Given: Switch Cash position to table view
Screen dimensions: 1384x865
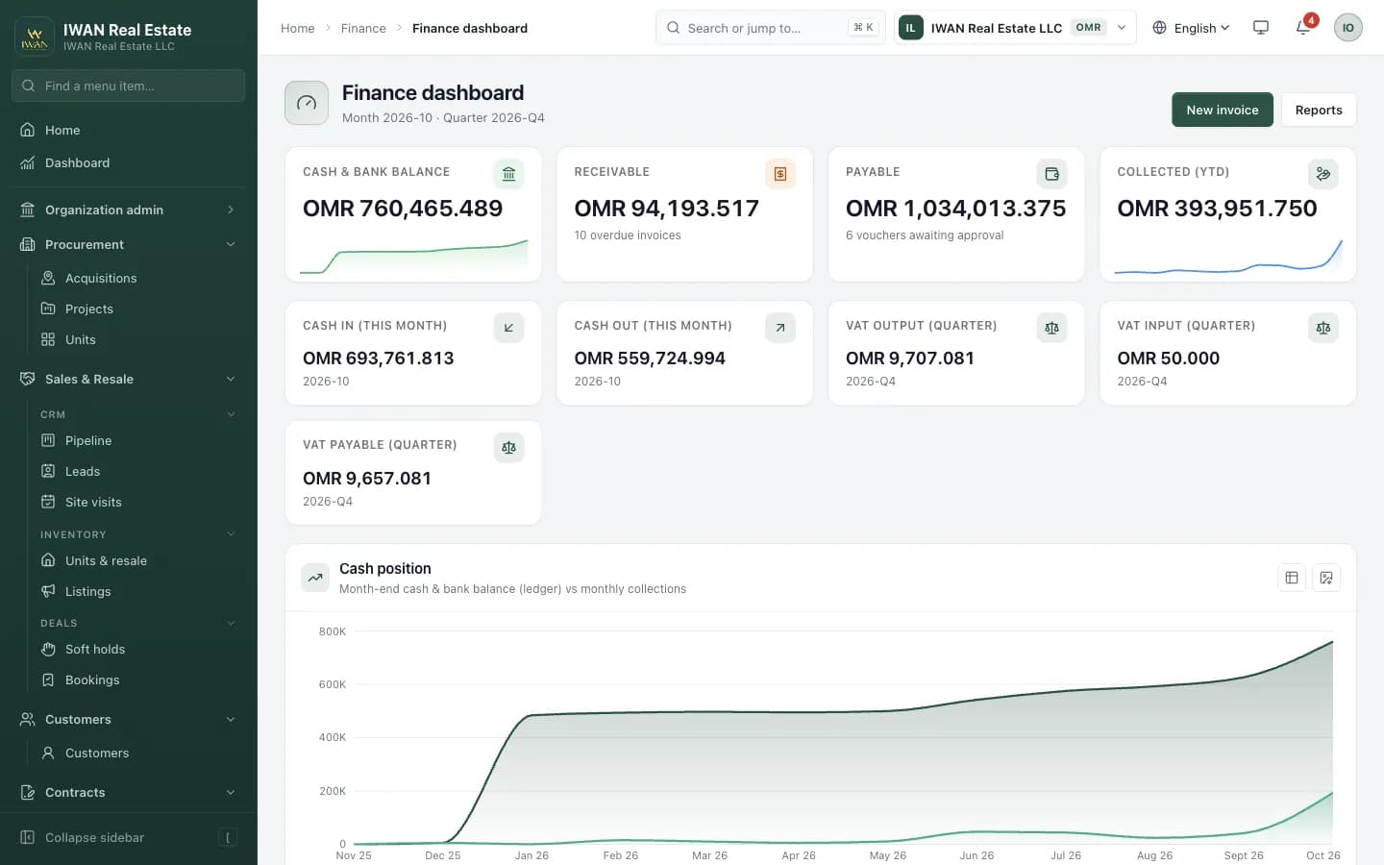Looking at the screenshot, I should tap(1292, 578).
